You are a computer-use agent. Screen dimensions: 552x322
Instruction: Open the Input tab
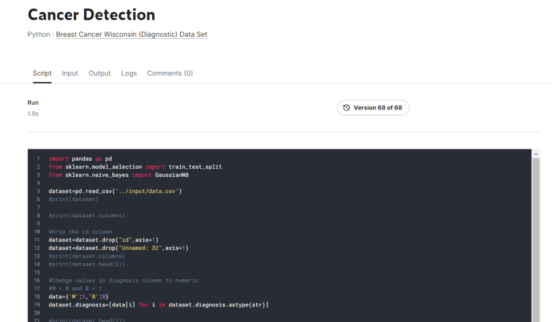click(70, 73)
